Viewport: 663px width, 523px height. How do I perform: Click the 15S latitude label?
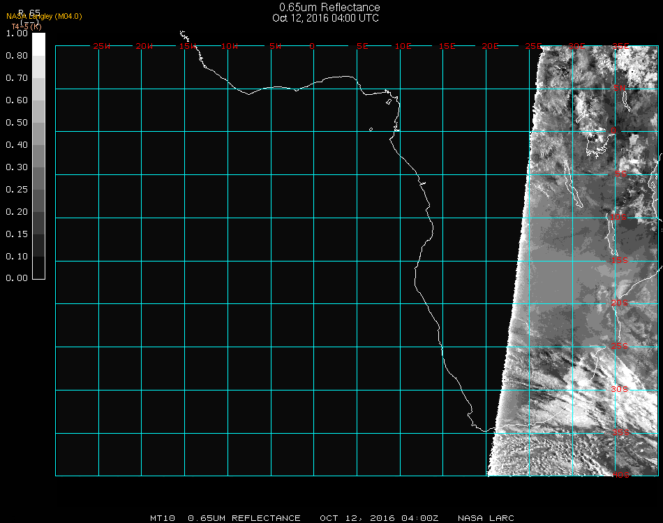(x=620, y=261)
